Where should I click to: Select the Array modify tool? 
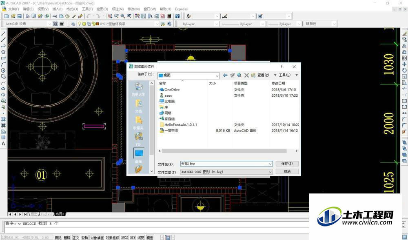(404, 58)
